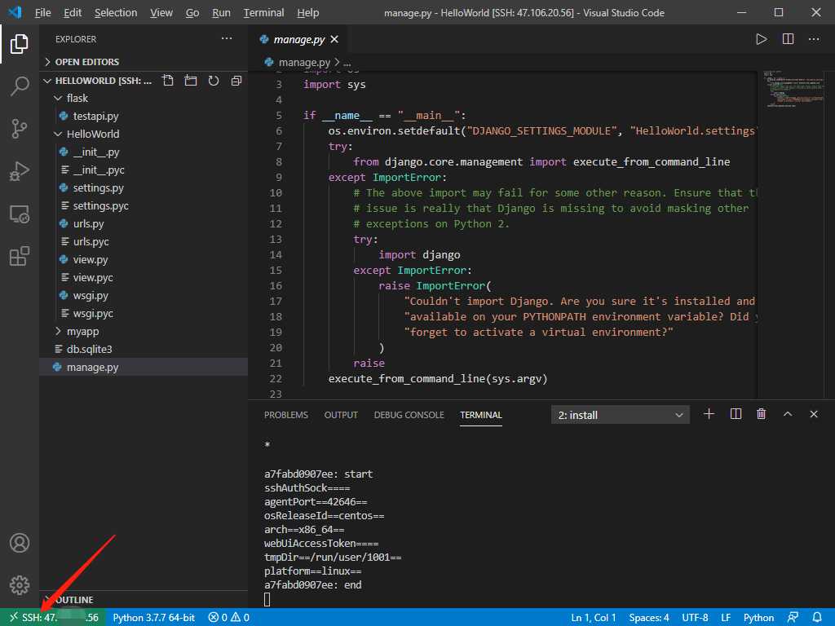
Task: Change end of line sequence LF
Action: click(x=726, y=618)
